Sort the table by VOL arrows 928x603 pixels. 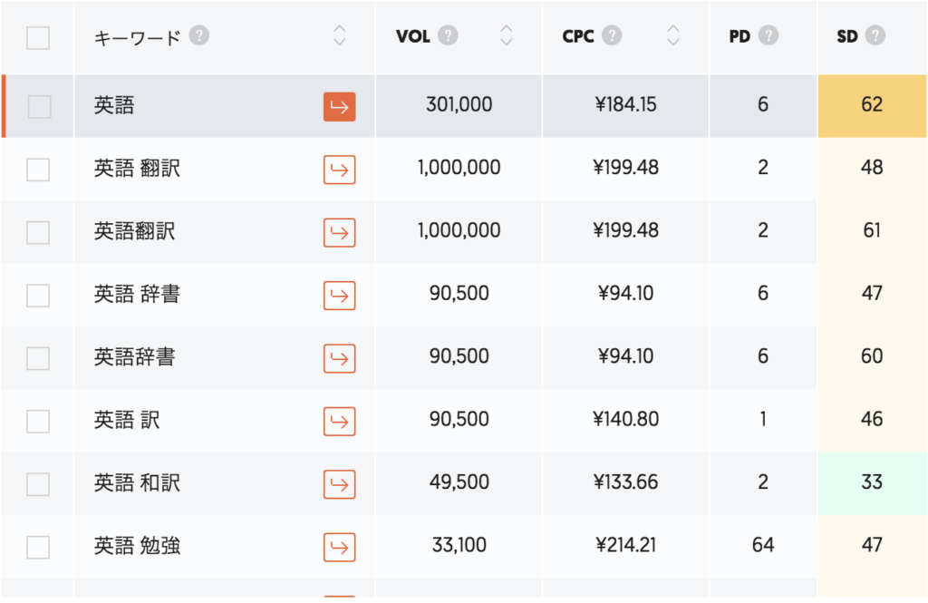[x=507, y=36]
